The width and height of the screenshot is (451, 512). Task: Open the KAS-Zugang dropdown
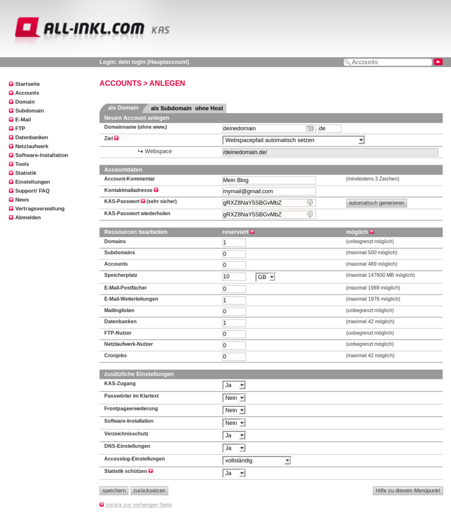[x=234, y=385]
